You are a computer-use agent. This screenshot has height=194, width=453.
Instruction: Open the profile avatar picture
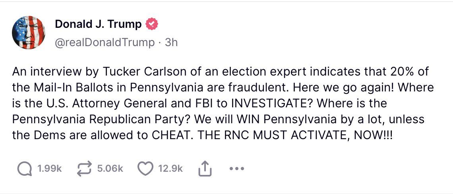29,33
